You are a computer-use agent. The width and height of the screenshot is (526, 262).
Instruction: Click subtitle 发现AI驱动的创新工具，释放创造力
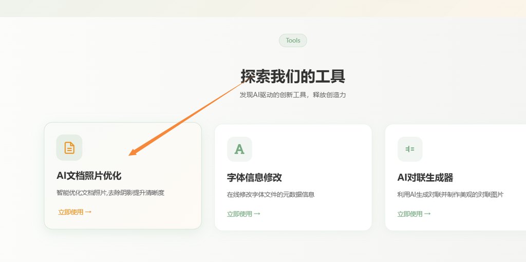point(293,95)
